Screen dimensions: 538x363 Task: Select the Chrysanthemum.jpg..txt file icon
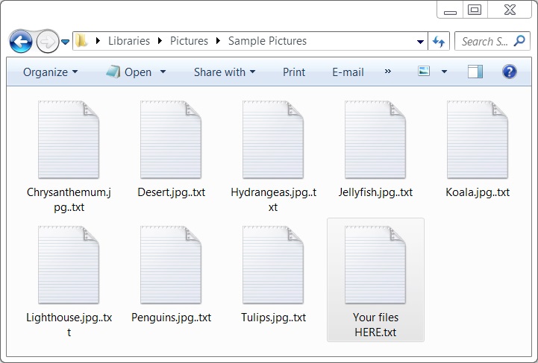(69, 139)
